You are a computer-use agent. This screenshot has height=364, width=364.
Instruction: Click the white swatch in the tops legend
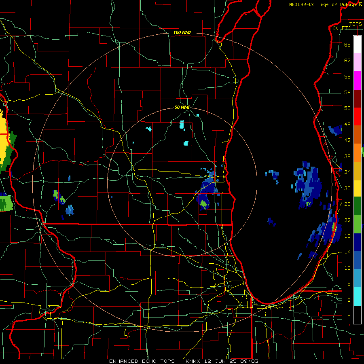click(x=357, y=44)
